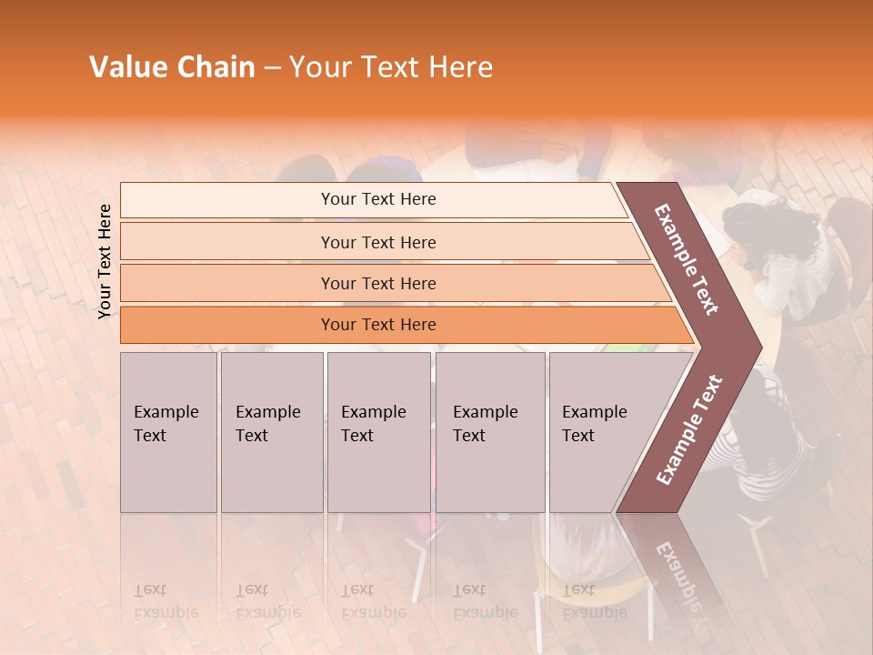Screen dimensions: 873x655
Task: Click the mirrored reflection text under fifth box
Action: click(x=595, y=600)
